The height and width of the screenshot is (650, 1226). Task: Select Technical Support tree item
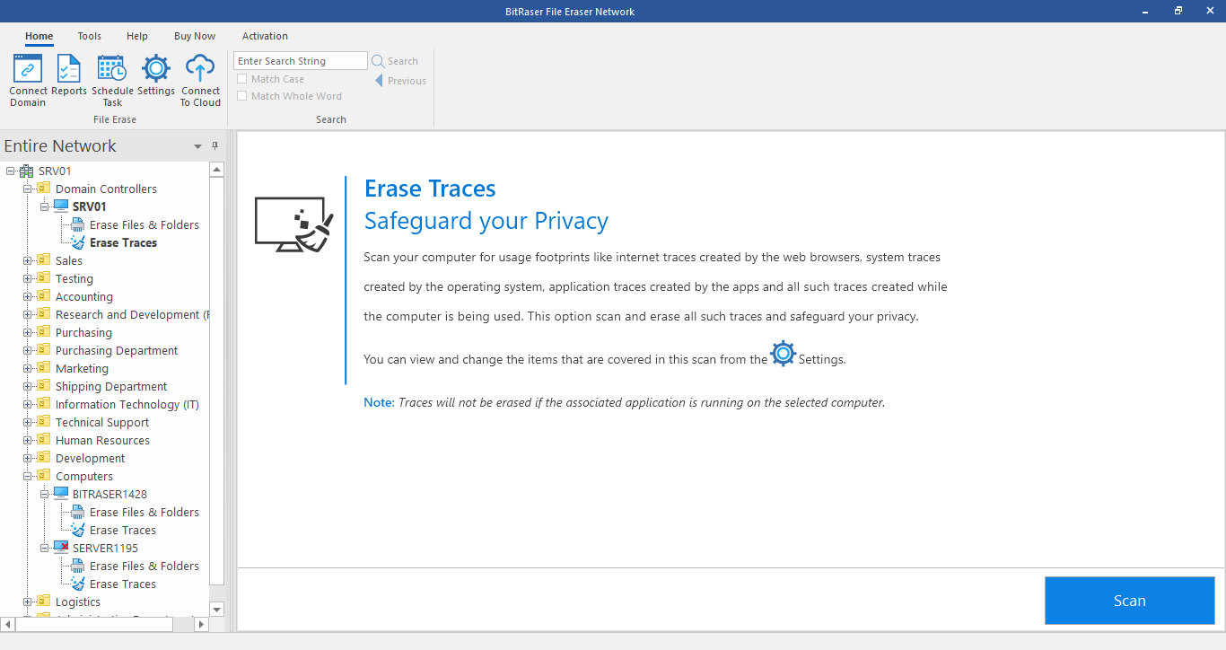point(102,422)
